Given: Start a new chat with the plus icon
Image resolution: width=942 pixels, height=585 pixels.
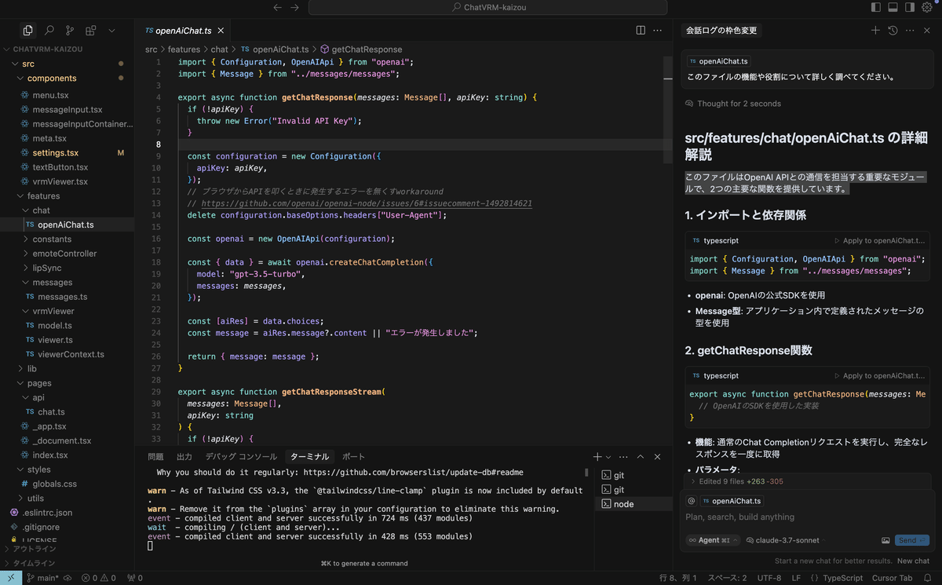Looking at the screenshot, I should (x=875, y=30).
